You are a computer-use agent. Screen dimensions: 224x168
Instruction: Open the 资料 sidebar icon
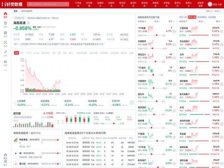(x=5, y=23)
